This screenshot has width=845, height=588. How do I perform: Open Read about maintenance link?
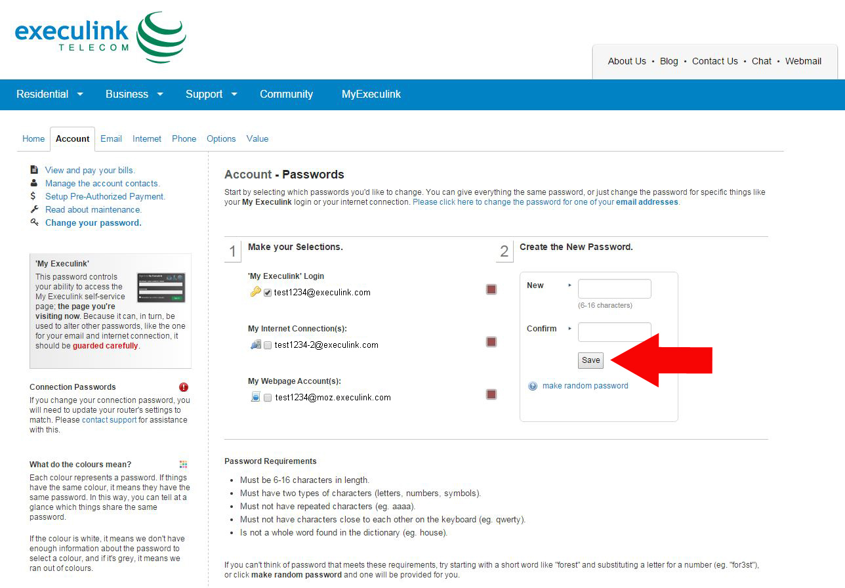[x=93, y=209]
